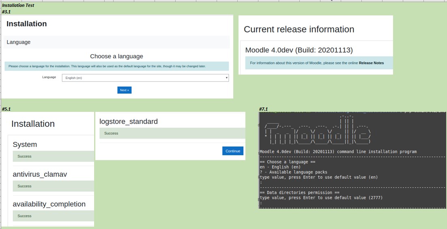This screenshot has height=229, width=447.
Task: Click the 'Choose a language' heading
Action: [116, 56]
